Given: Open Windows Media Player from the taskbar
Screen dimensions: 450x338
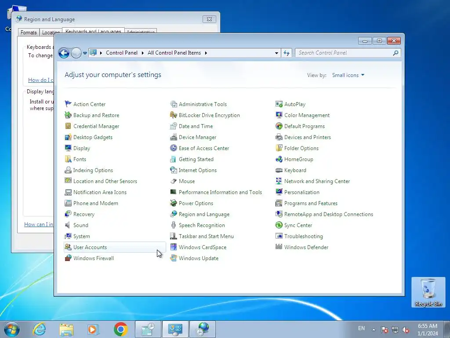Looking at the screenshot, I should coord(93,329).
